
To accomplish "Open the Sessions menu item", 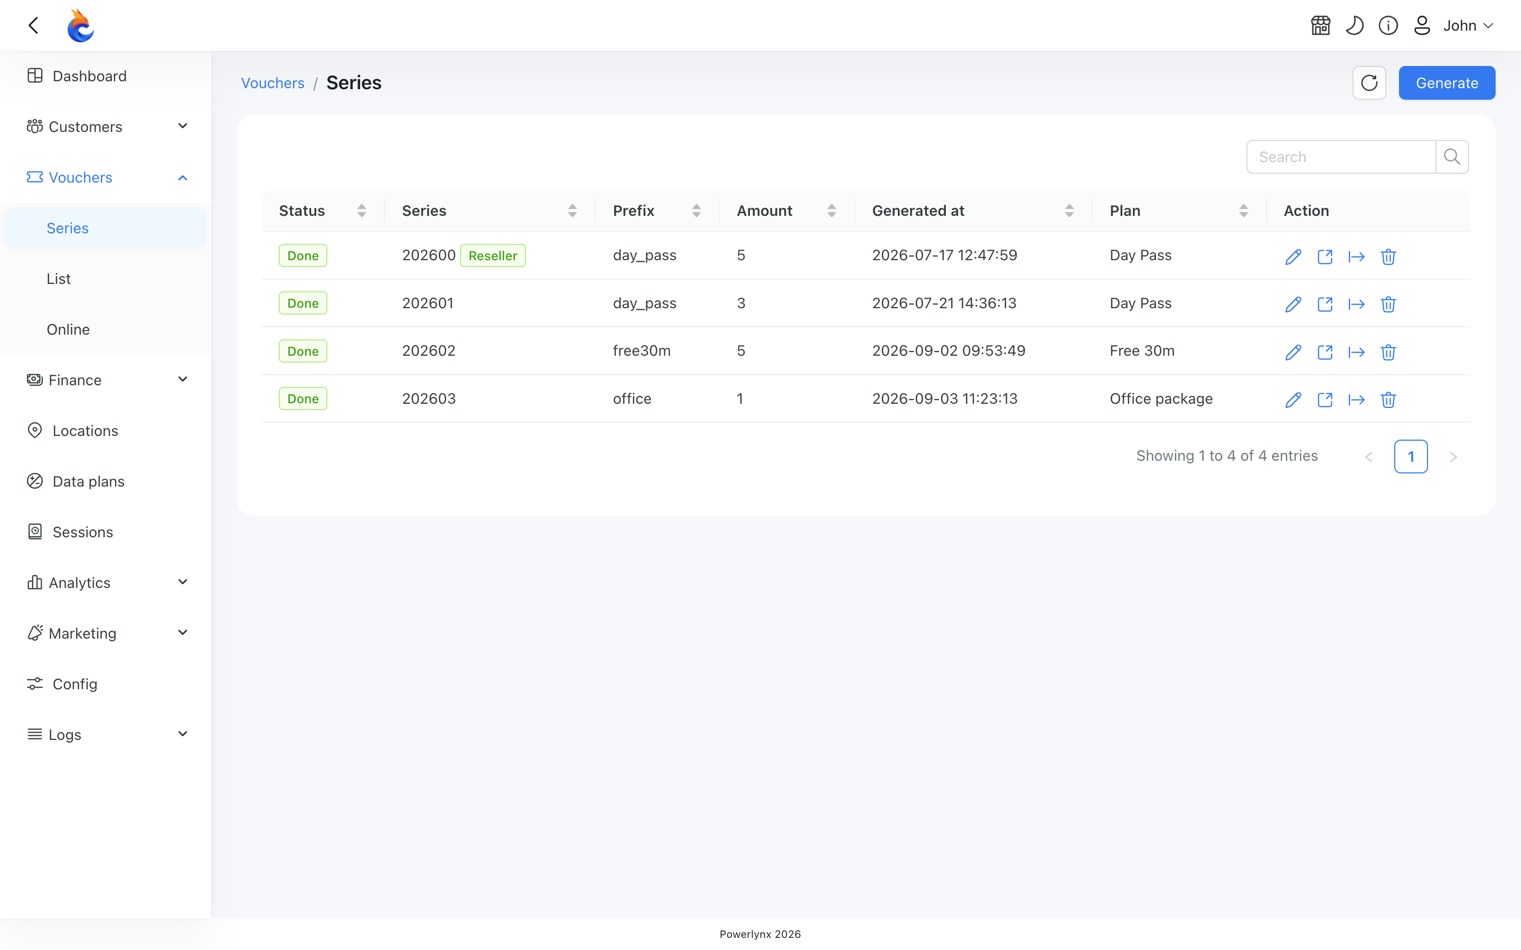I will 106,531.
